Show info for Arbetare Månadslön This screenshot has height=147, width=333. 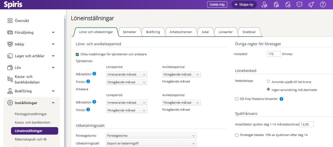click(95, 102)
